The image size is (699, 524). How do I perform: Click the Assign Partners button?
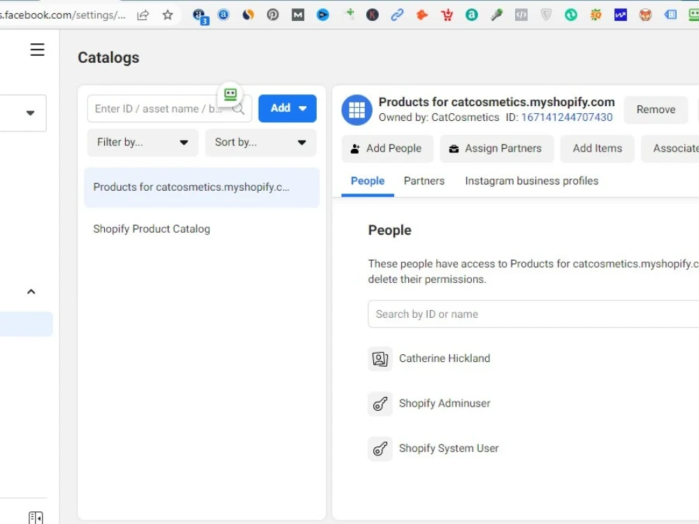pyautogui.click(x=496, y=148)
